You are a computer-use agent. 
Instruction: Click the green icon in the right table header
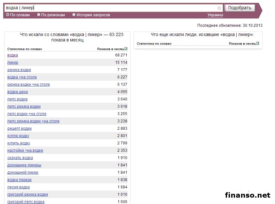[257, 43]
